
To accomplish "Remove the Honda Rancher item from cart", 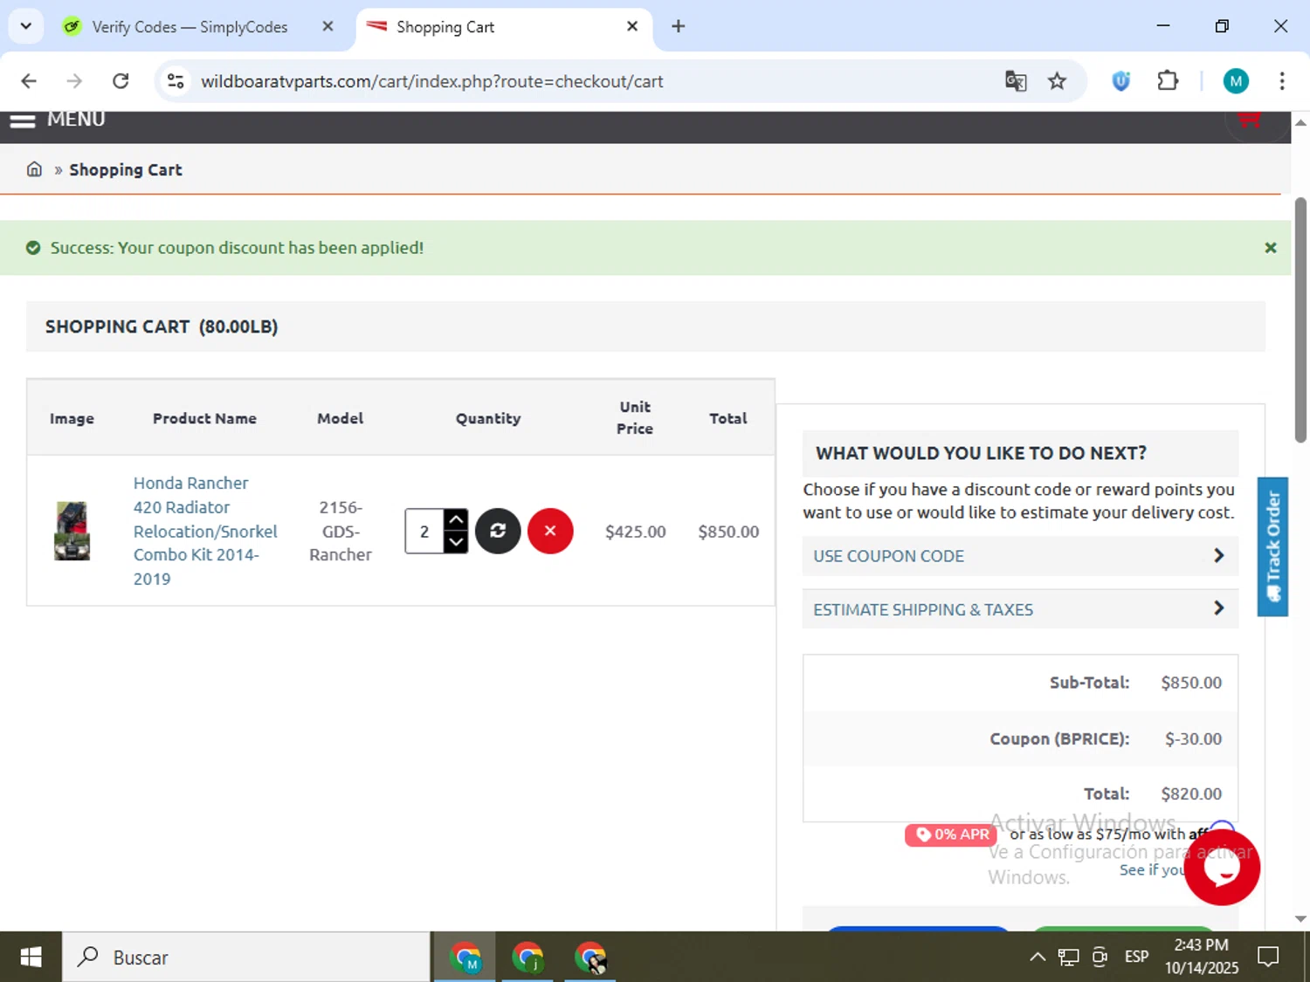I will 550,531.
